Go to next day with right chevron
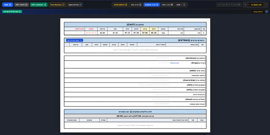Image resolution: width=270 pixels, height=135 pixels. [x=266, y=5]
